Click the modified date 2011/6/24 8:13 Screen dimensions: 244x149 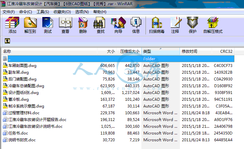196,140
